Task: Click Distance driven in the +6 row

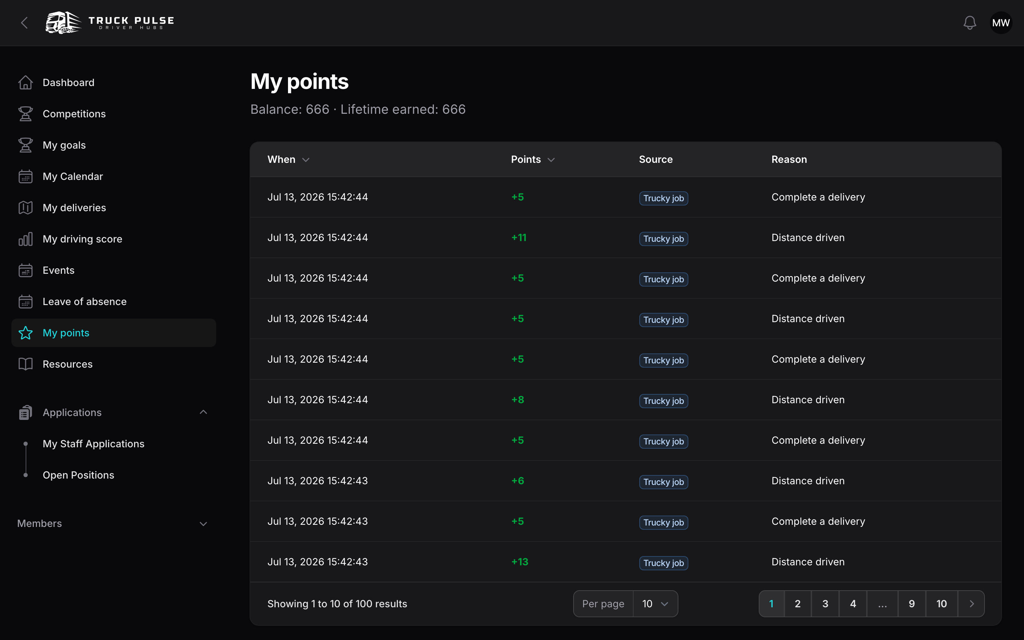Action: [x=808, y=481]
